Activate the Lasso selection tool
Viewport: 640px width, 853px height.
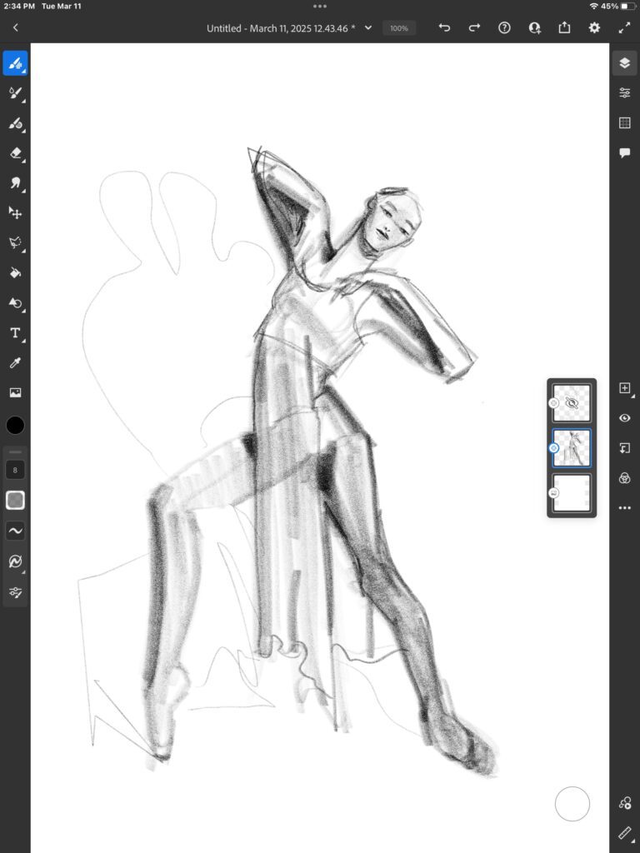(x=15, y=243)
